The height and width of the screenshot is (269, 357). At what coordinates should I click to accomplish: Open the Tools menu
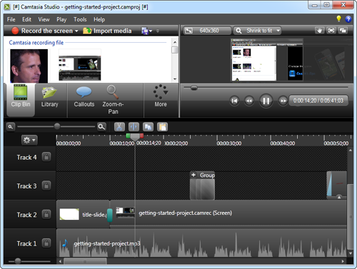80,19
